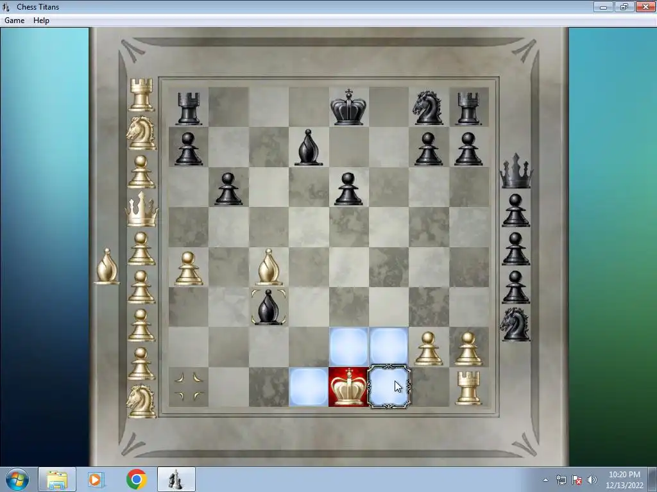Open the clock showing 10:20 PM

[624, 480]
